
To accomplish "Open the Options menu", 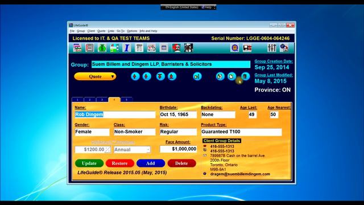I will click(132, 31).
